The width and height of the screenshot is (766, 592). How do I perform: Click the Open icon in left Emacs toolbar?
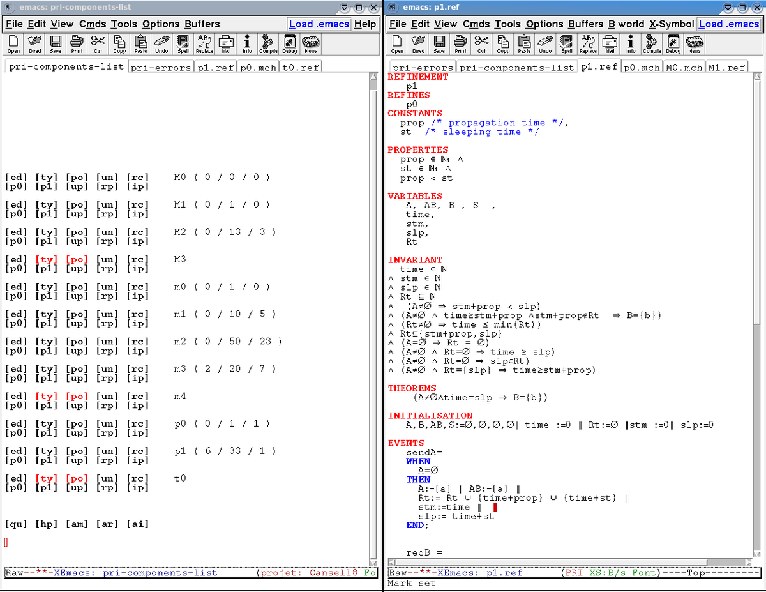pos(13,43)
